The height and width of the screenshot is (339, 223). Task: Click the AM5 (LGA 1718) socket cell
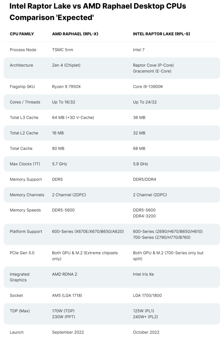67,295
